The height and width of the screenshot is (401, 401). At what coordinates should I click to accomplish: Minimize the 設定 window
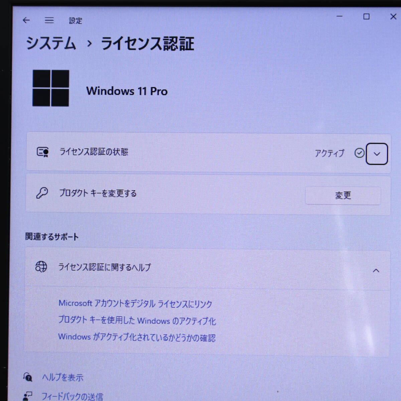coord(340,16)
